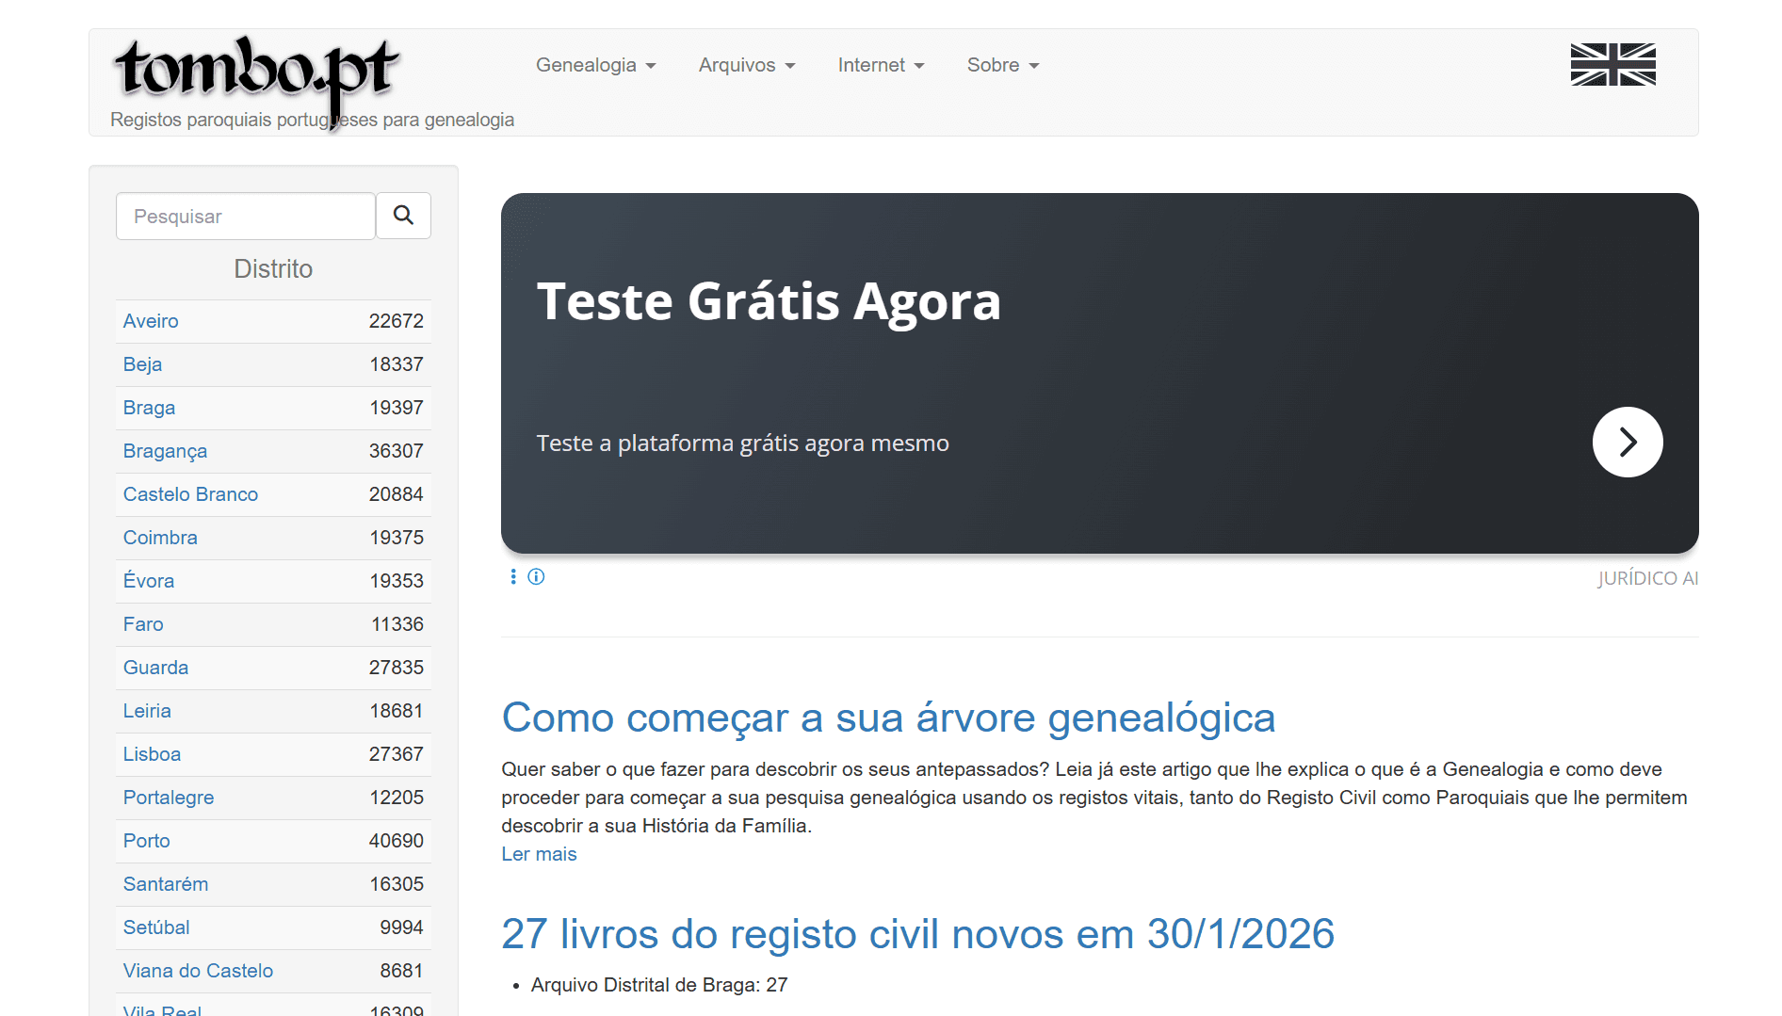The width and height of the screenshot is (1782, 1016).
Task: Open the Aveiro district link
Action: 151,321
